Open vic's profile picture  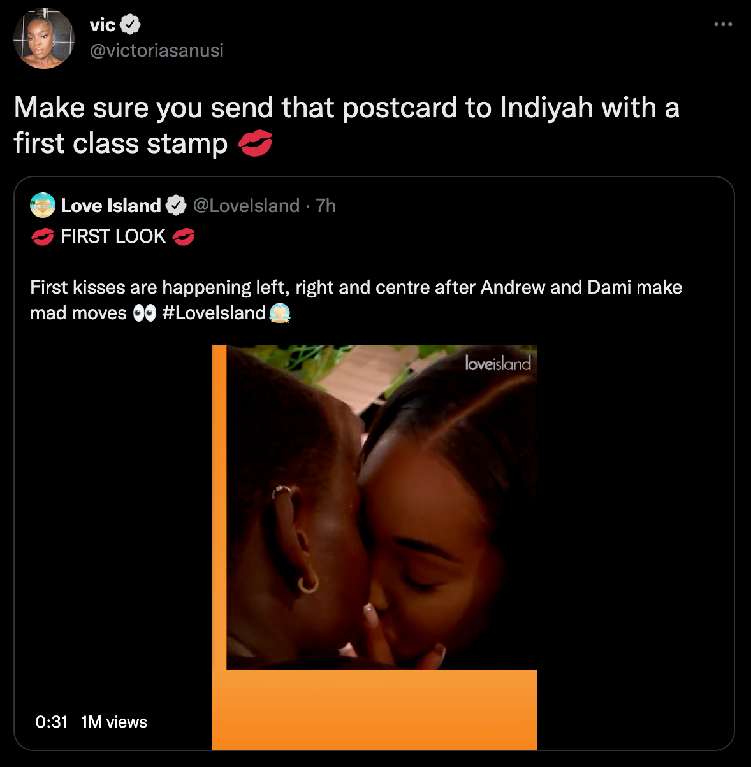[43, 38]
